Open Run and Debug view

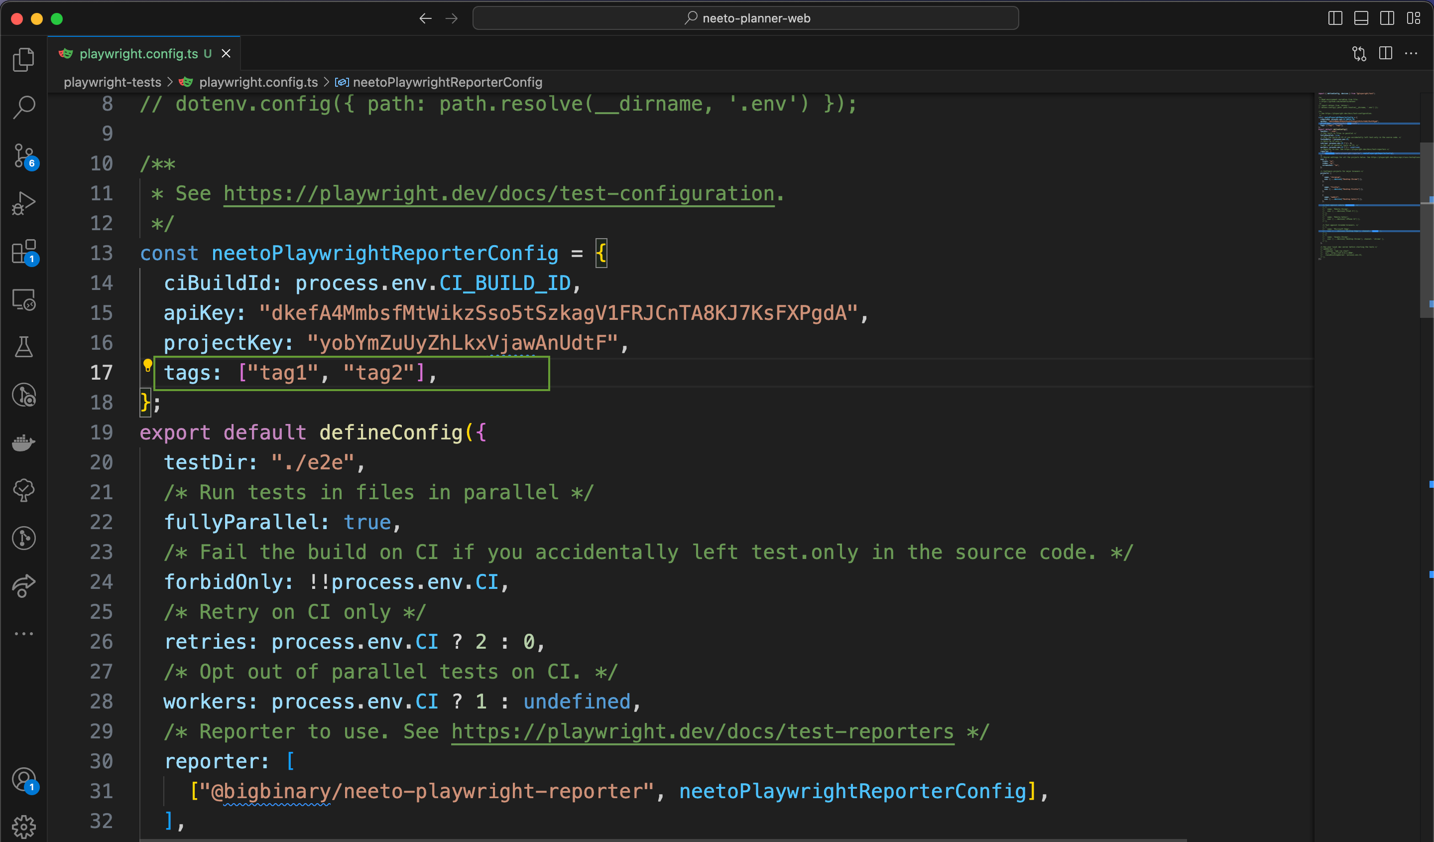click(23, 203)
